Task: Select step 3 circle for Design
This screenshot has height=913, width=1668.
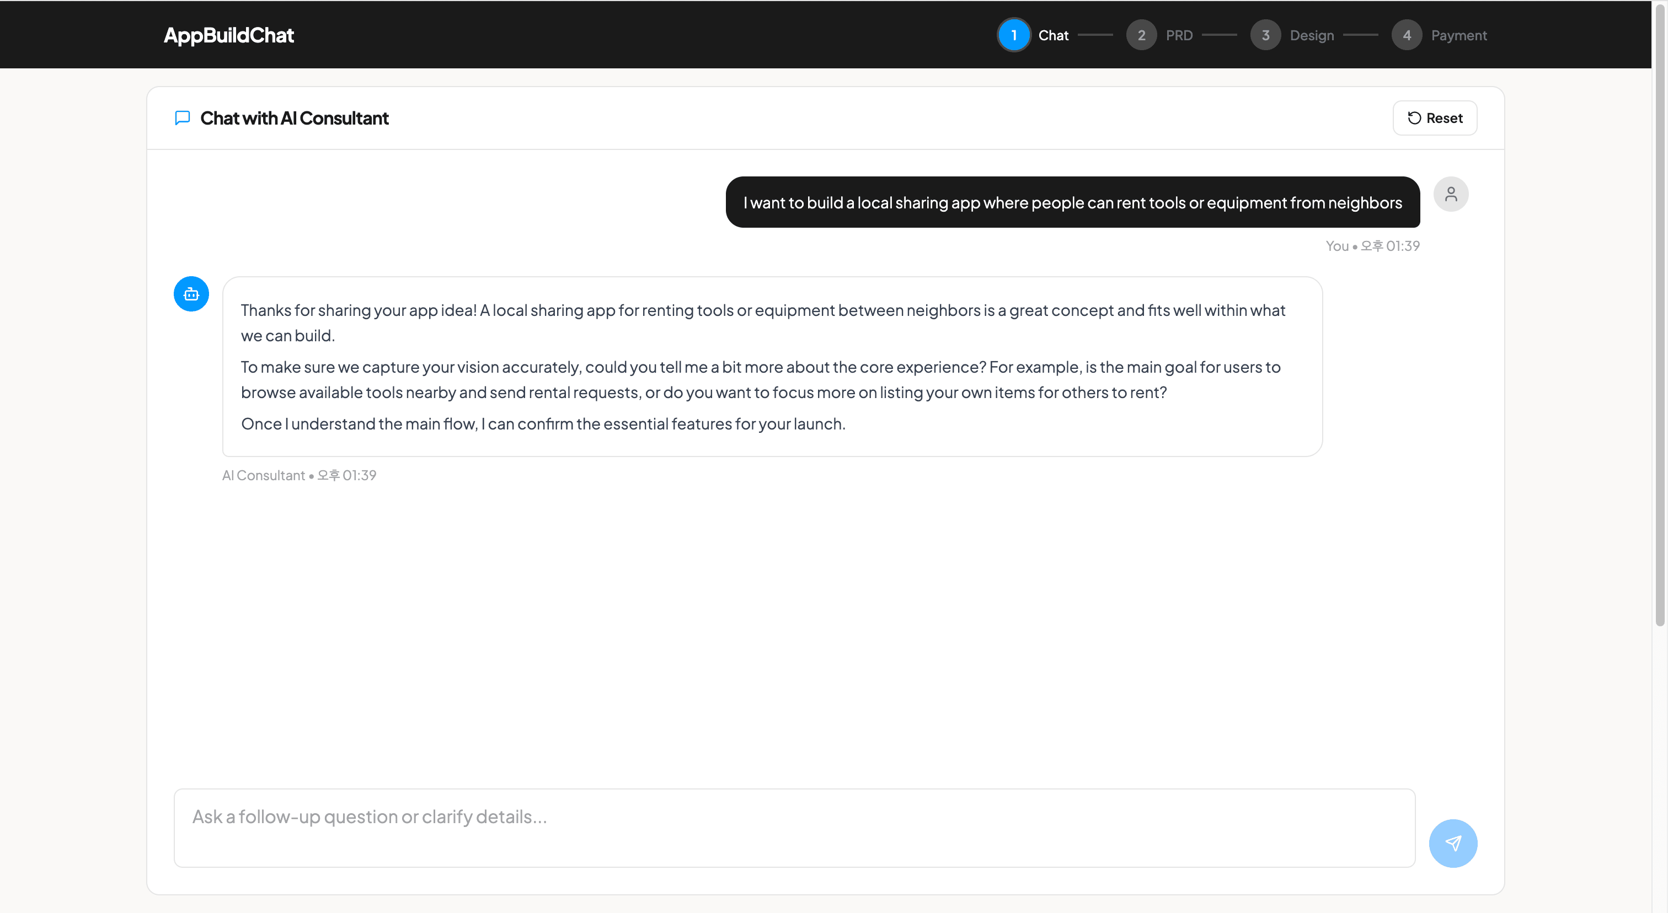Action: (x=1265, y=35)
